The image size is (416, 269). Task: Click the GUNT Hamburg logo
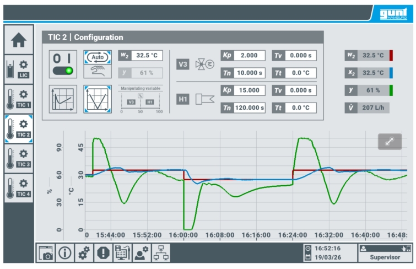pos(393,14)
